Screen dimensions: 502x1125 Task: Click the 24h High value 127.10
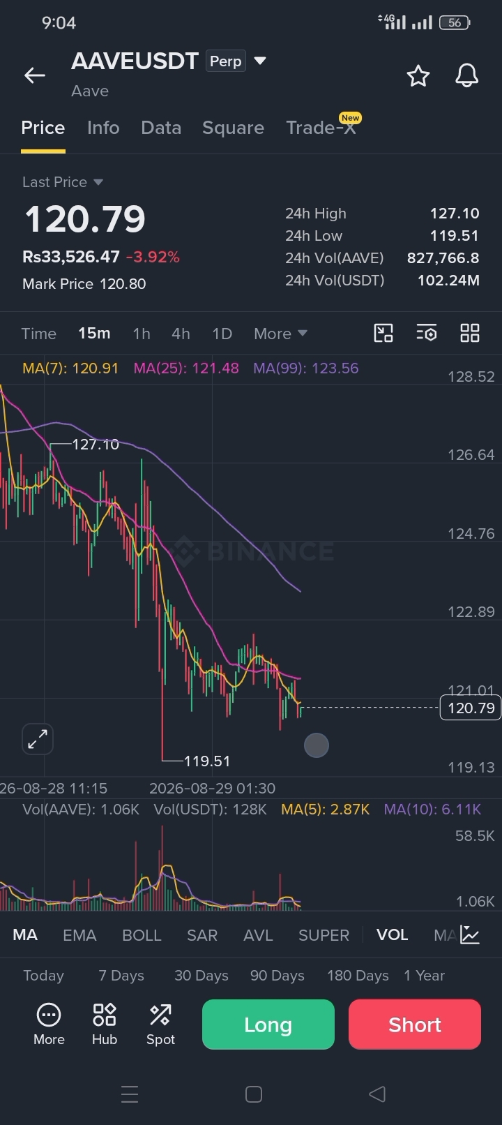[x=455, y=214]
